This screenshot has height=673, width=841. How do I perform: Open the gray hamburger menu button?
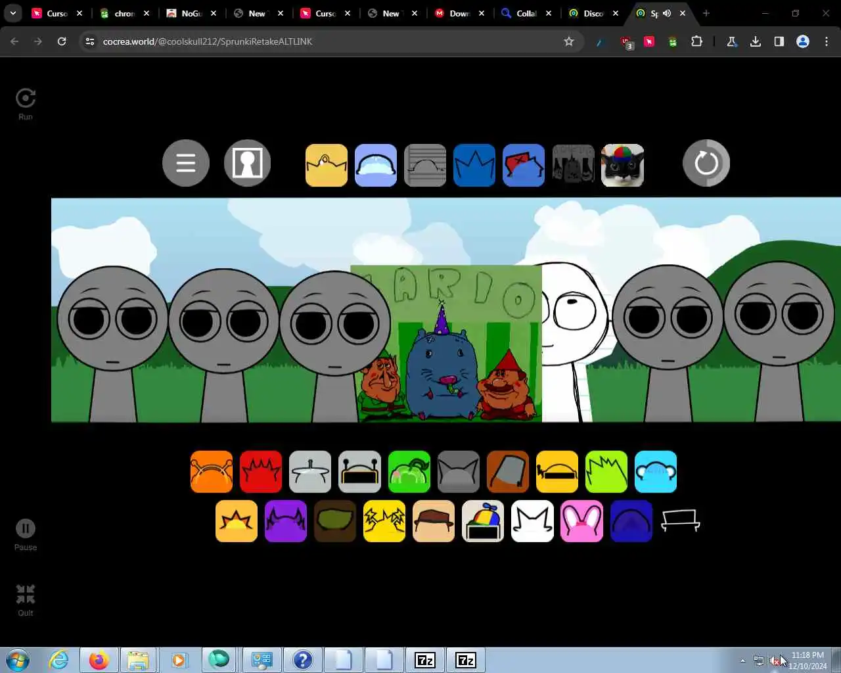[186, 163]
